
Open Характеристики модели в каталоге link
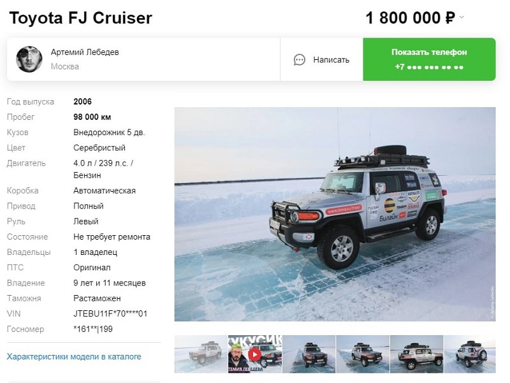74,357
